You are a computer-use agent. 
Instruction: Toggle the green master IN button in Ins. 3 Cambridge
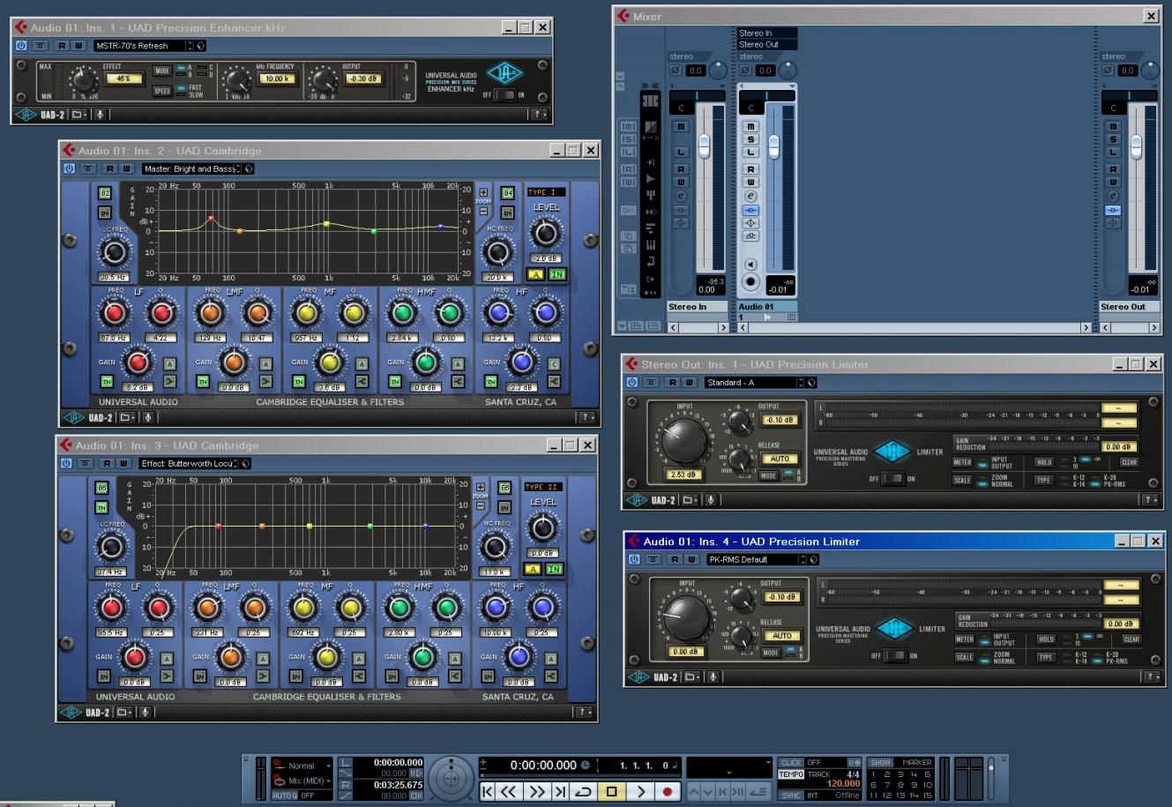pos(554,569)
